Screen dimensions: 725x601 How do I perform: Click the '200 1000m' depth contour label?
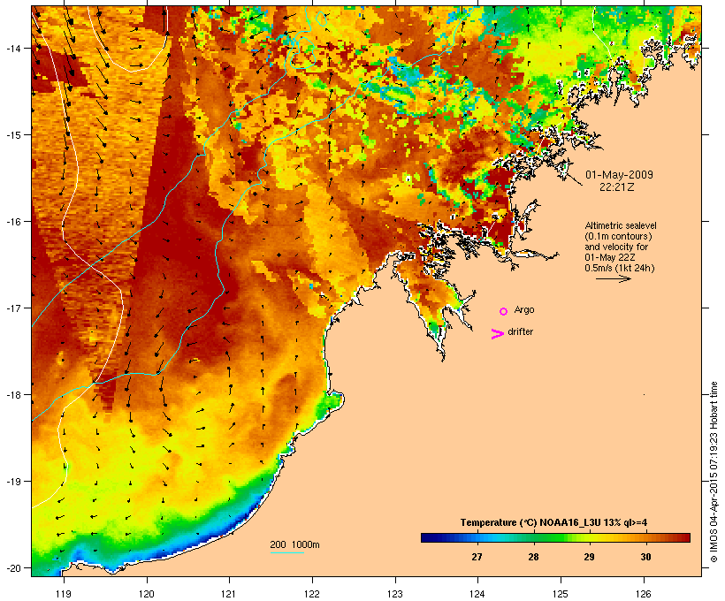click(x=294, y=544)
